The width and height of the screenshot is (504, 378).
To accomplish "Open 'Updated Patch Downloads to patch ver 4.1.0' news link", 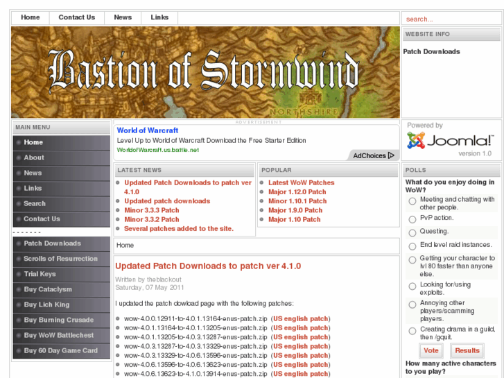I will (x=188, y=187).
